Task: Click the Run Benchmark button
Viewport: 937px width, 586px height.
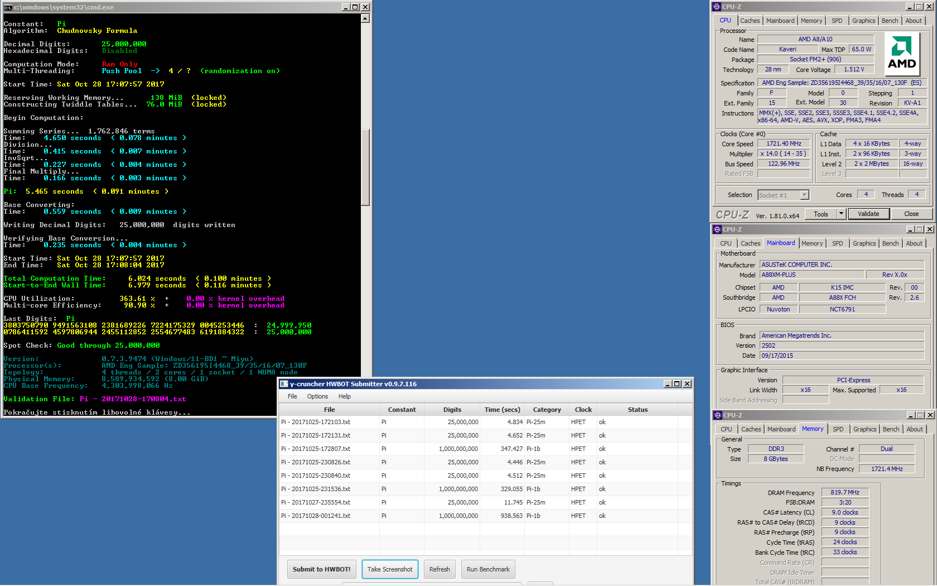Action: click(488, 569)
